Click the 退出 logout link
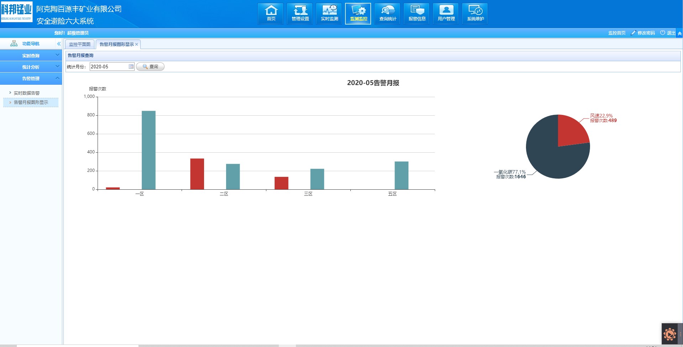Image resolution: width=683 pixels, height=347 pixels. click(x=671, y=33)
